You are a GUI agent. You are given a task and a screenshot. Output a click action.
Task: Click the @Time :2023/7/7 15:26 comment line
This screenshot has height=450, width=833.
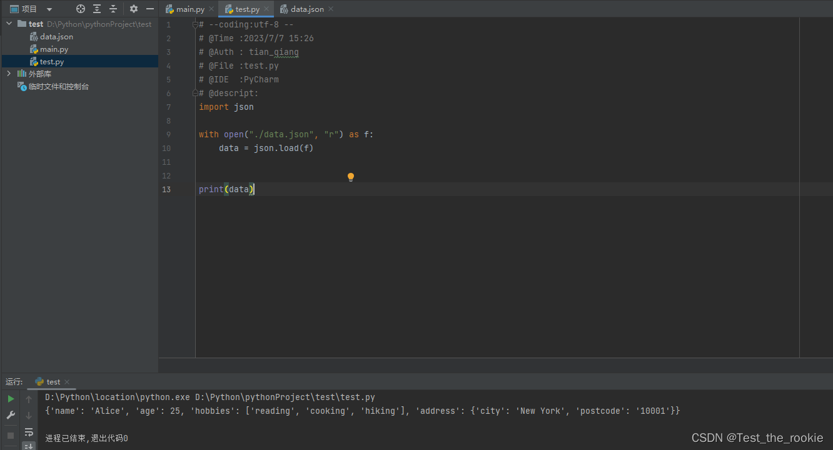(x=256, y=38)
